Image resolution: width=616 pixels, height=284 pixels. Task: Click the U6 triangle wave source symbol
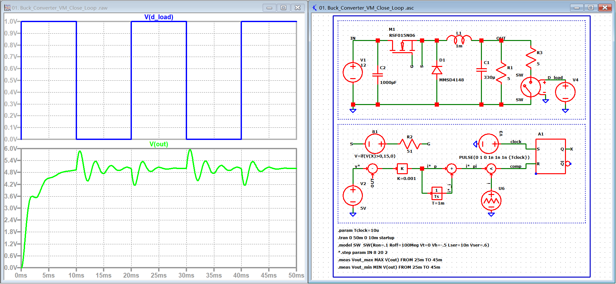tap(491, 201)
